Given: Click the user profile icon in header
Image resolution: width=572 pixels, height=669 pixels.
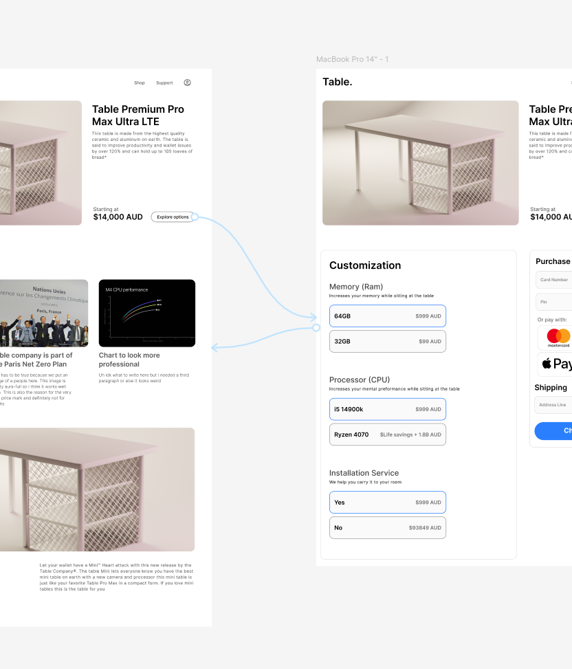Looking at the screenshot, I should (x=187, y=83).
